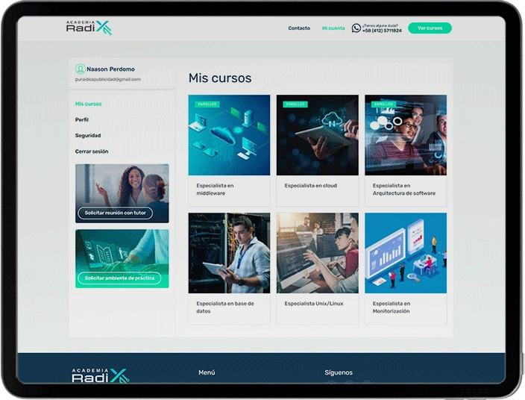Click the WhatsApp icon in the header
The width and height of the screenshot is (525, 400).
pos(356,28)
